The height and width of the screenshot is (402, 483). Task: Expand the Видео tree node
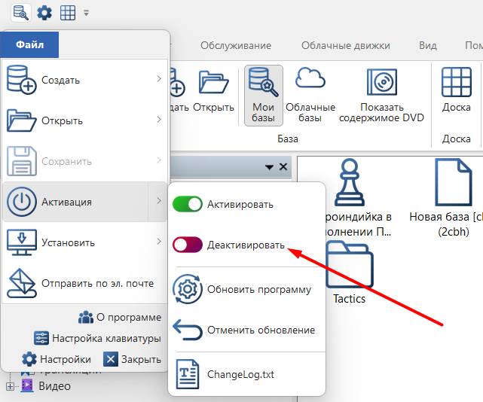[x=10, y=386]
